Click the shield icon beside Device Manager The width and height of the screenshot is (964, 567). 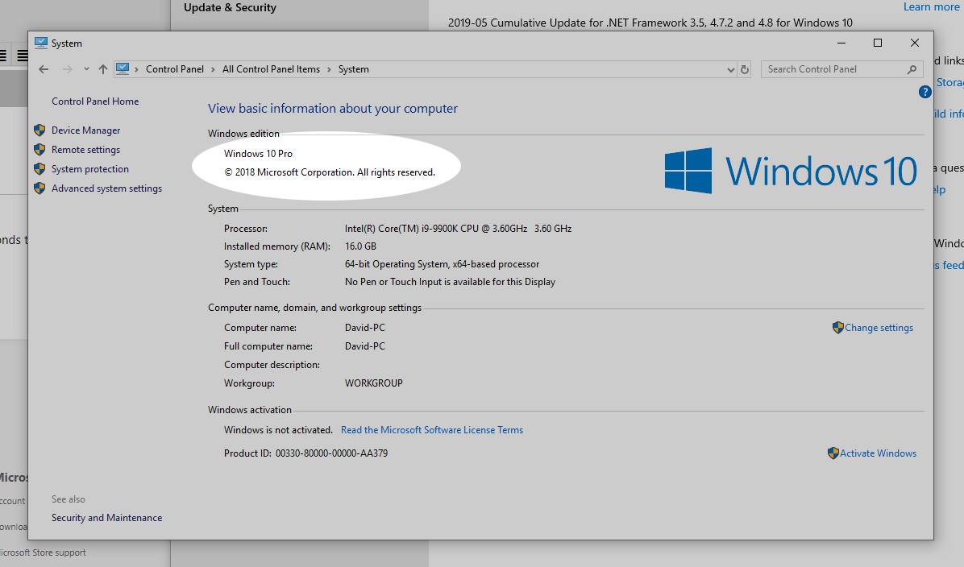[x=39, y=130]
